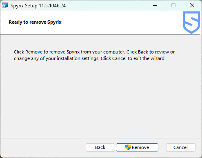202x158 pixels.
Task: Click the Spyrix Setup installer icon in title bar
Action: [x=5, y=5]
